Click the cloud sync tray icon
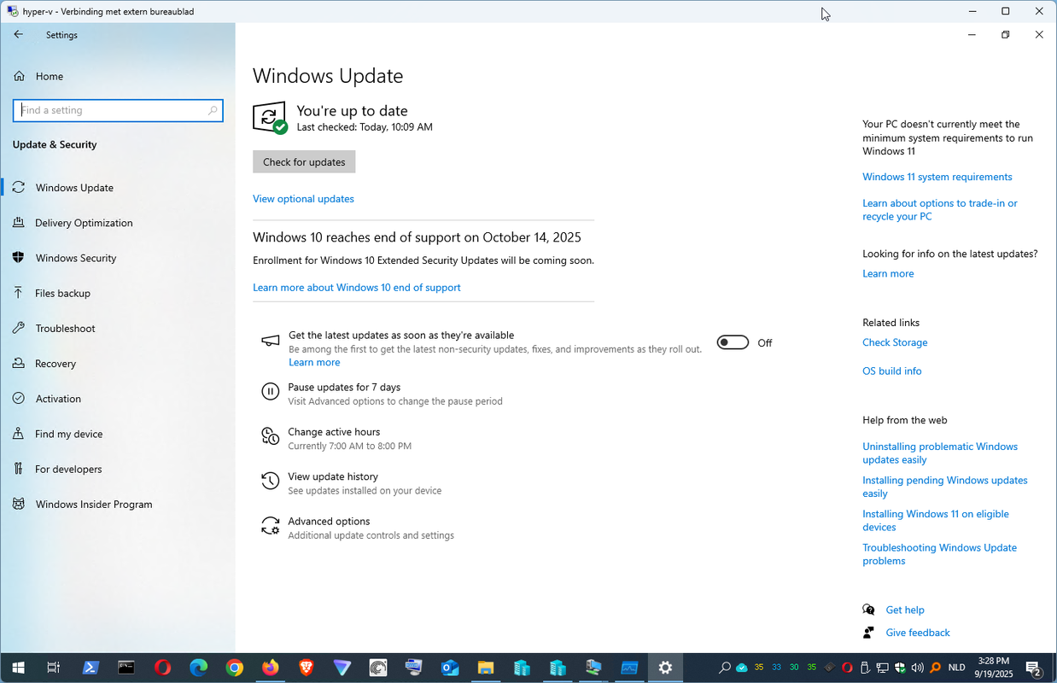 (x=742, y=668)
